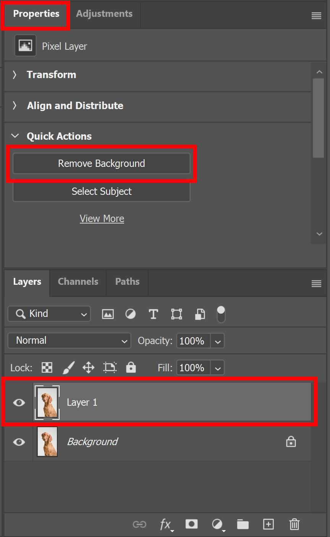Add a layer mask to Layer 1
The width and height of the screenshot is (330, 537).
pyautogui.click(x=191, y=524)
